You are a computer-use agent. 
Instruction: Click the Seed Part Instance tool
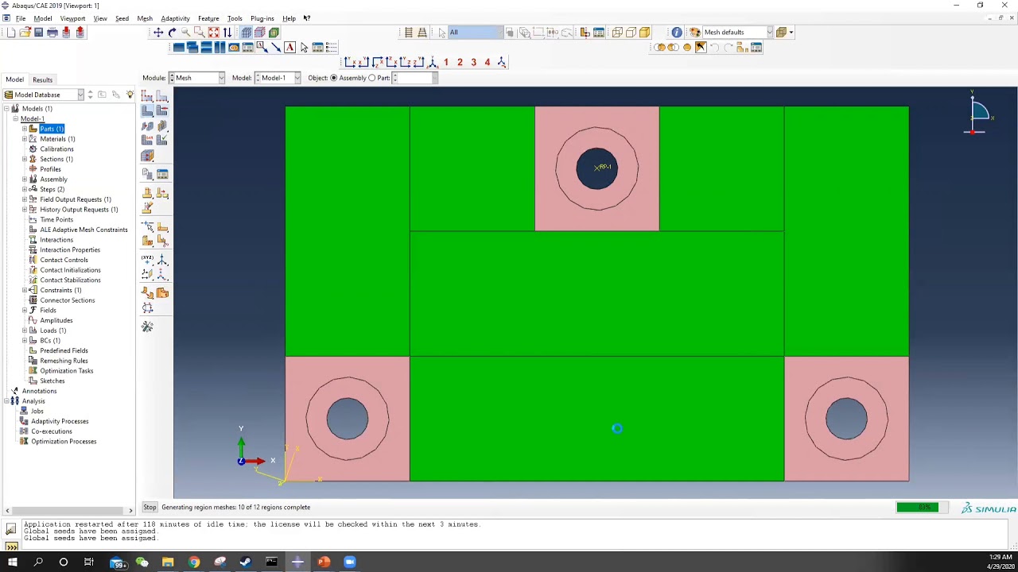click(x=148, y=95)
